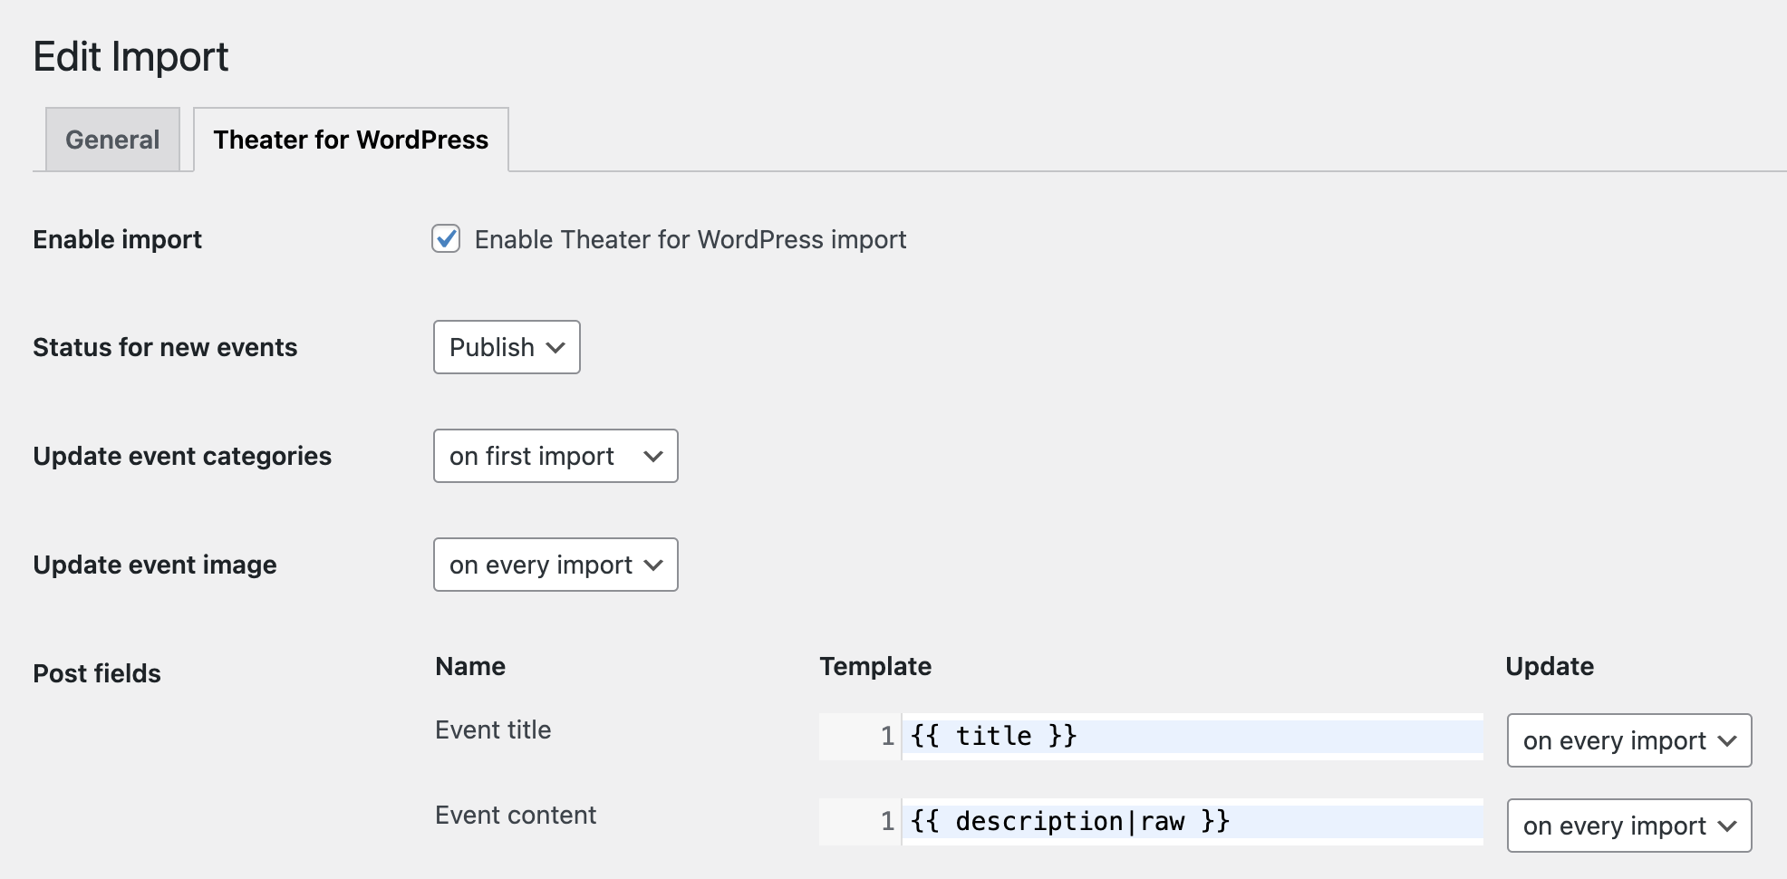This screenshot has height=879, width=1787.
Task: Click line number gutter of title template
Action: pyautogui.click(x=860, y=736)
